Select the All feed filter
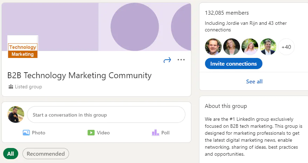The width and height of the screenshot is (308, 163). tap(11, 154)
